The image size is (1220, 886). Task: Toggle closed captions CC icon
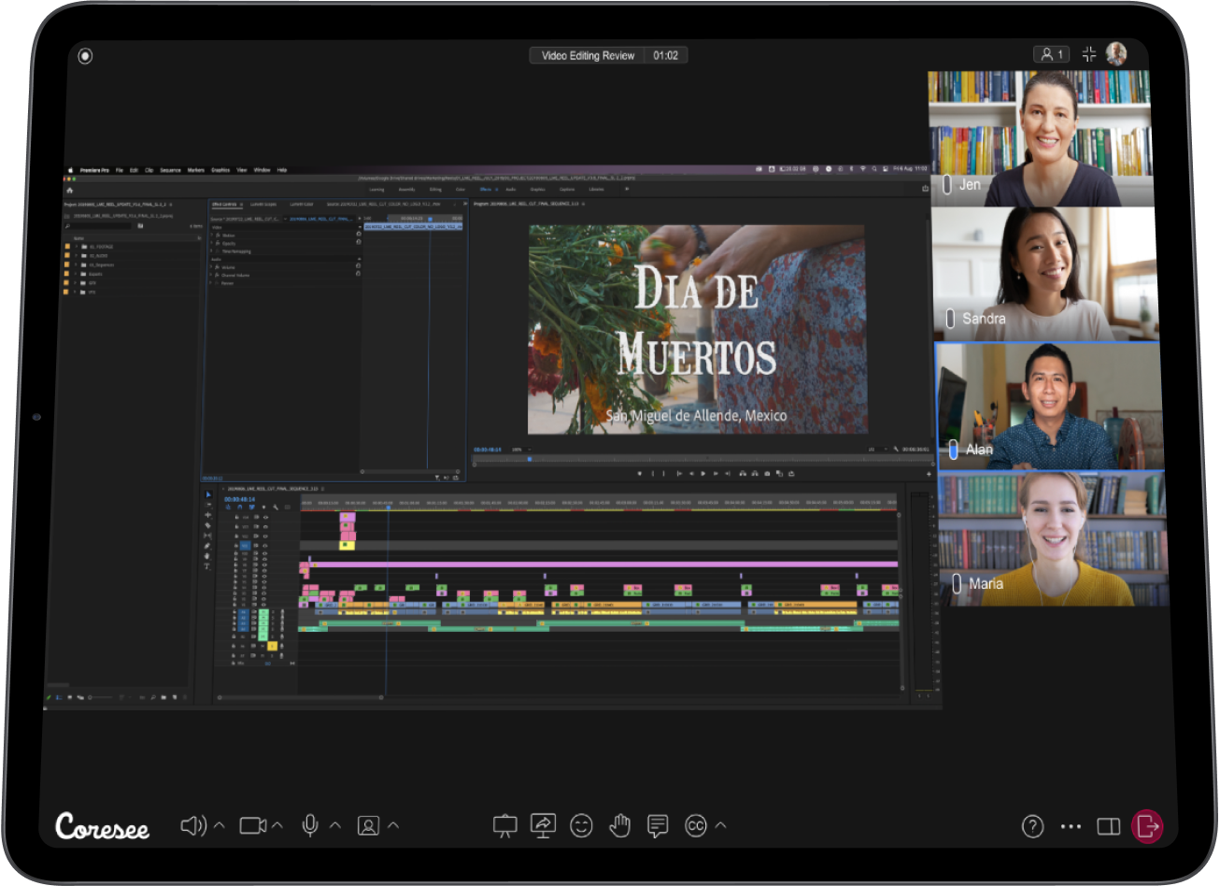696,825
